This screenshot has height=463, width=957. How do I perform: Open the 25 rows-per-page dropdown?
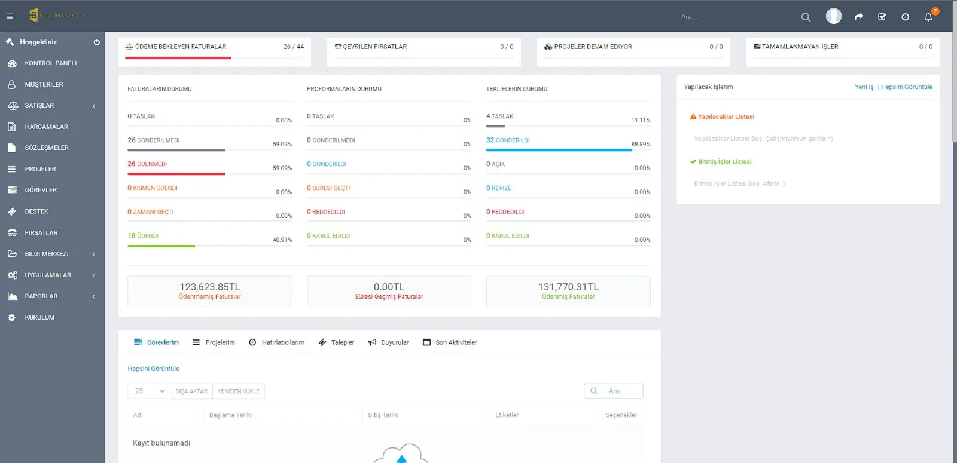coord(147,391)
